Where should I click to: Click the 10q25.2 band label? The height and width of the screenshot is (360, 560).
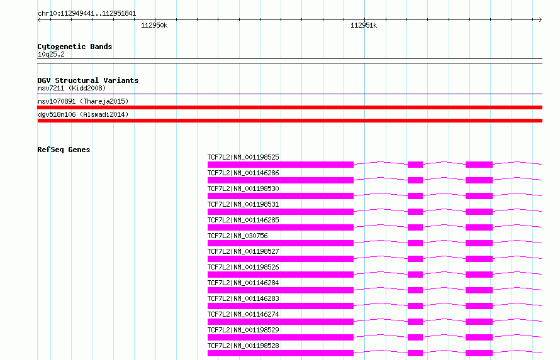[x=51, y=54]
